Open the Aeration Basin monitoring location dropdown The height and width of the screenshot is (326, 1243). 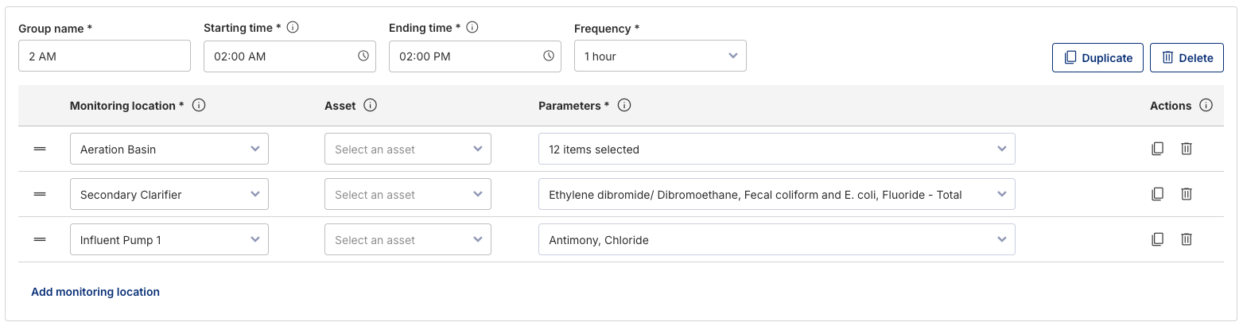(x=169, y=149)
